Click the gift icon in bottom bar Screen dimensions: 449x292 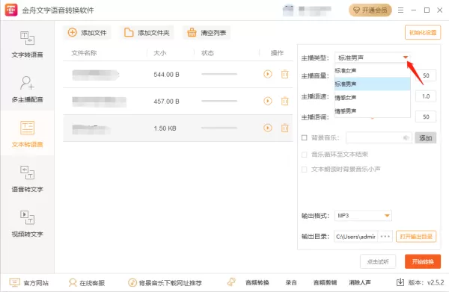(231, 282)
